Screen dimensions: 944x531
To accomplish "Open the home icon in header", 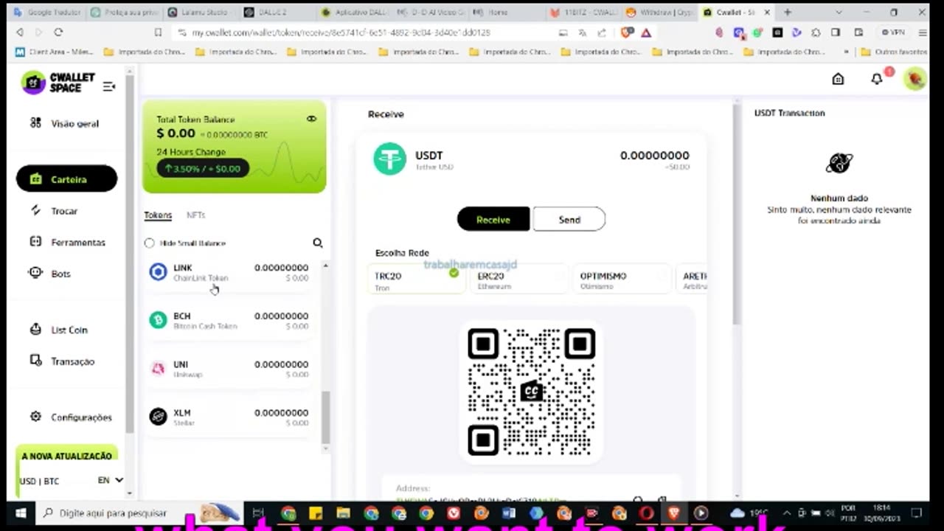I will [838, 79].
